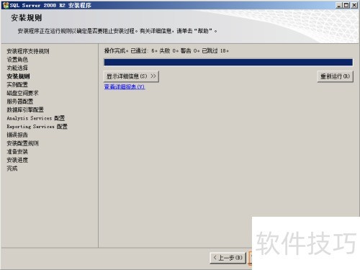Select 磁盘空间要求 step in sidebar

22,93
